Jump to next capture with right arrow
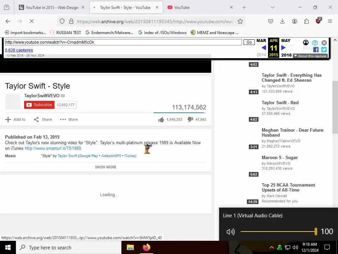The width and height of the screenshot is (338, 254). pos(284,48)
